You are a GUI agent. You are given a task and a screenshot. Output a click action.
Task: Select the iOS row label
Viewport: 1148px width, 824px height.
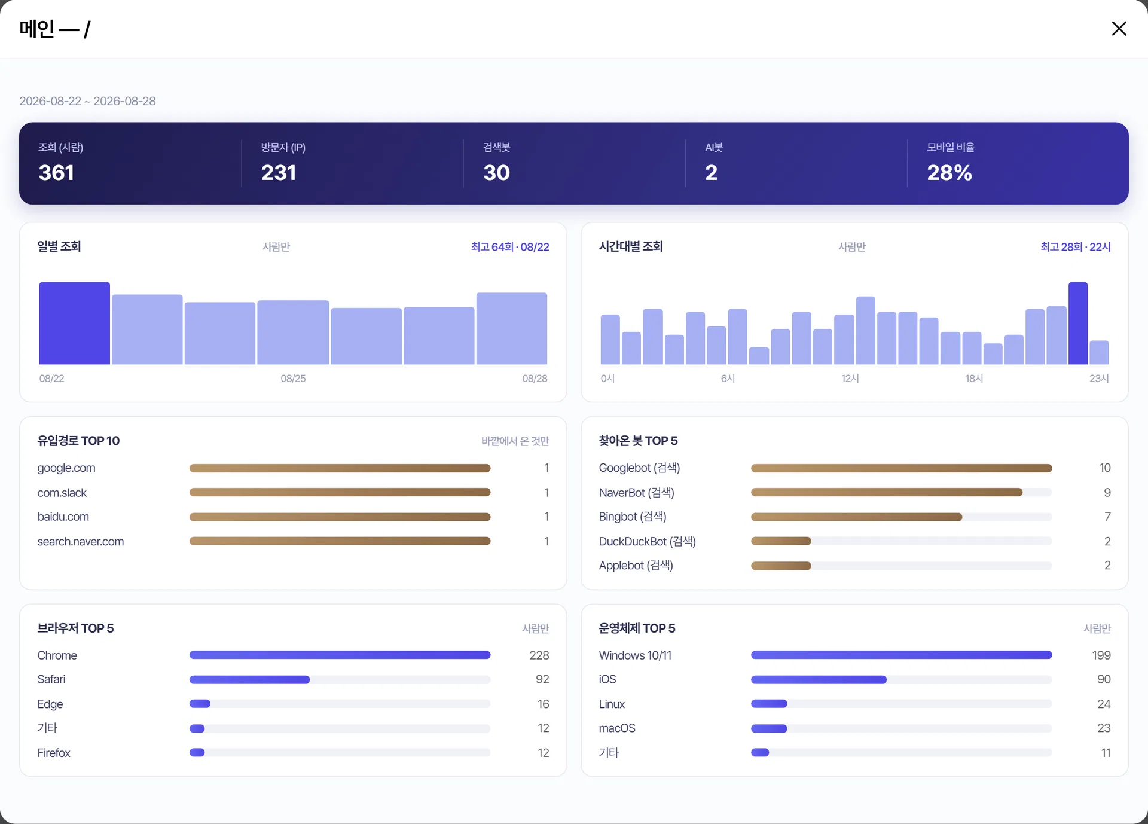(x=607, y=679)
